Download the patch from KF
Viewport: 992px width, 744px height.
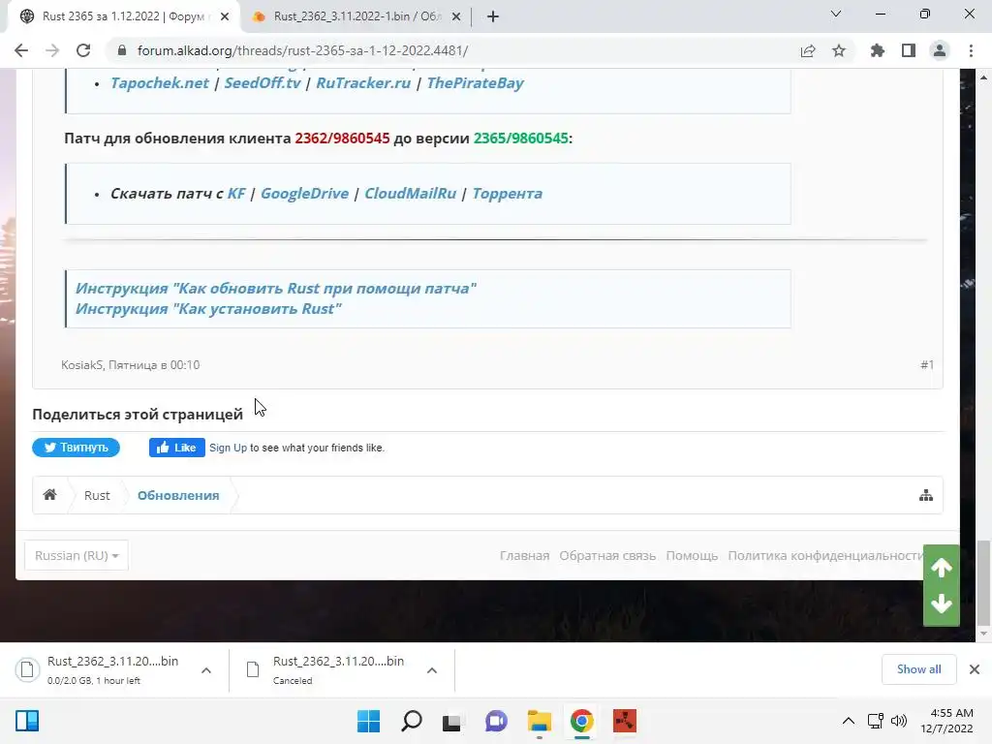(x=236, y=194)
